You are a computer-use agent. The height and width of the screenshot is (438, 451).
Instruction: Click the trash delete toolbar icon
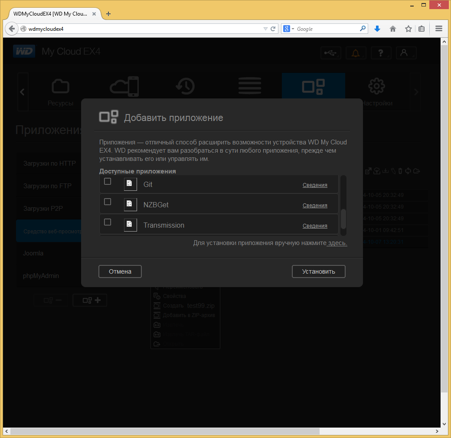[400, 171]
